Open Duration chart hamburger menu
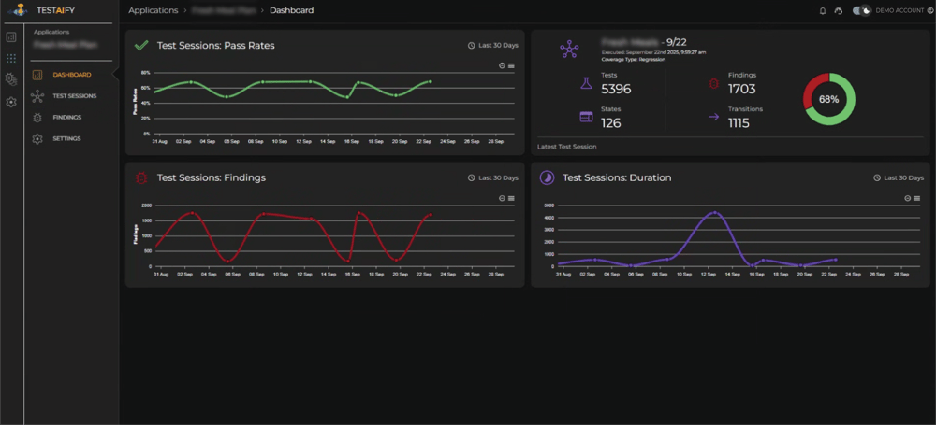The image size is (936, 425). [x=915, y=198]
